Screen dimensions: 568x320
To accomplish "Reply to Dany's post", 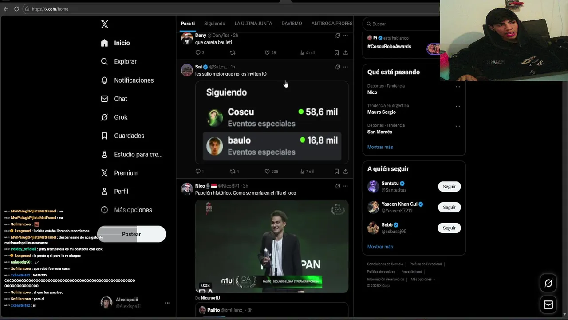I will (x=199, y=52).
